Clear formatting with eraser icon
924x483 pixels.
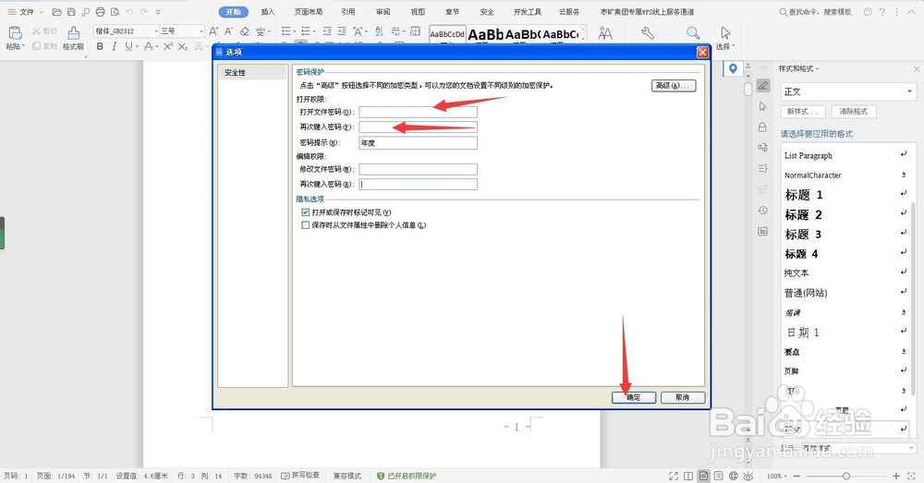pyautogui.click(x=244, y=31)
